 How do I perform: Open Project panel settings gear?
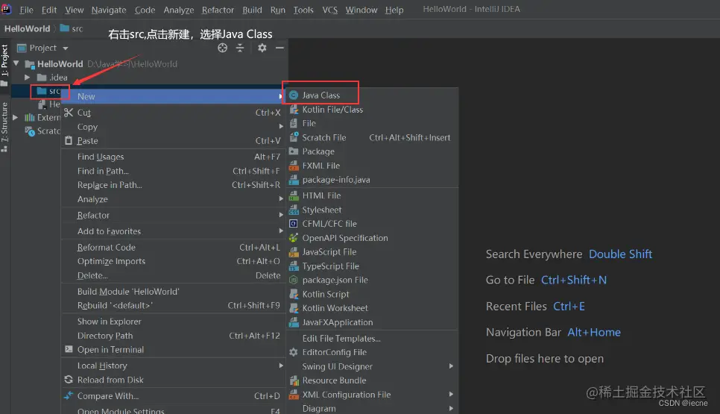pyautogui.click(x=262, y=48)
